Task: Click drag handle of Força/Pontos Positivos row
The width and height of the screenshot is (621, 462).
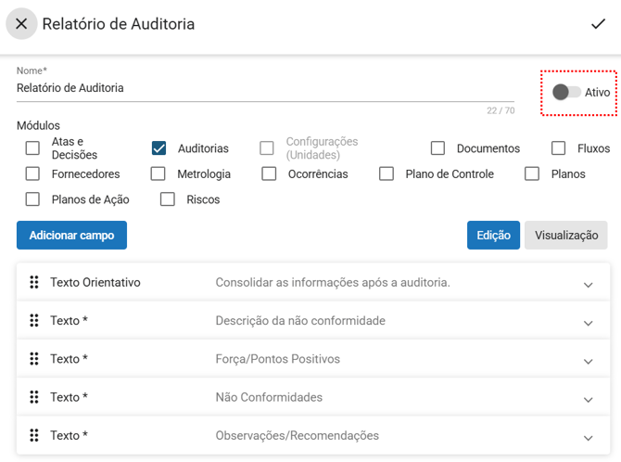Action: coord(34,359)
